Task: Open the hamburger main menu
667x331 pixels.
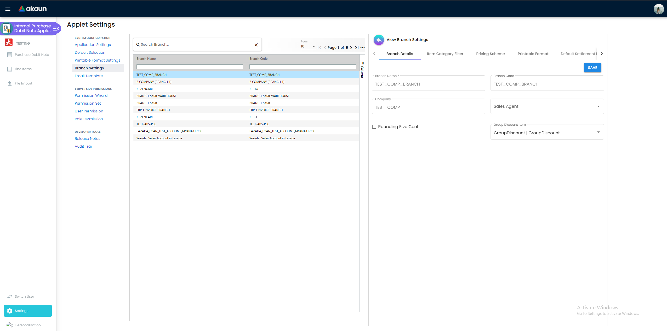Action: [8, 9]
